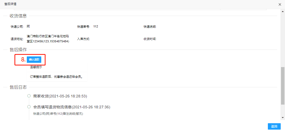Screen dimensions: 285x132
Task: Click the 退货地址 address text
Action: (48, 39)
